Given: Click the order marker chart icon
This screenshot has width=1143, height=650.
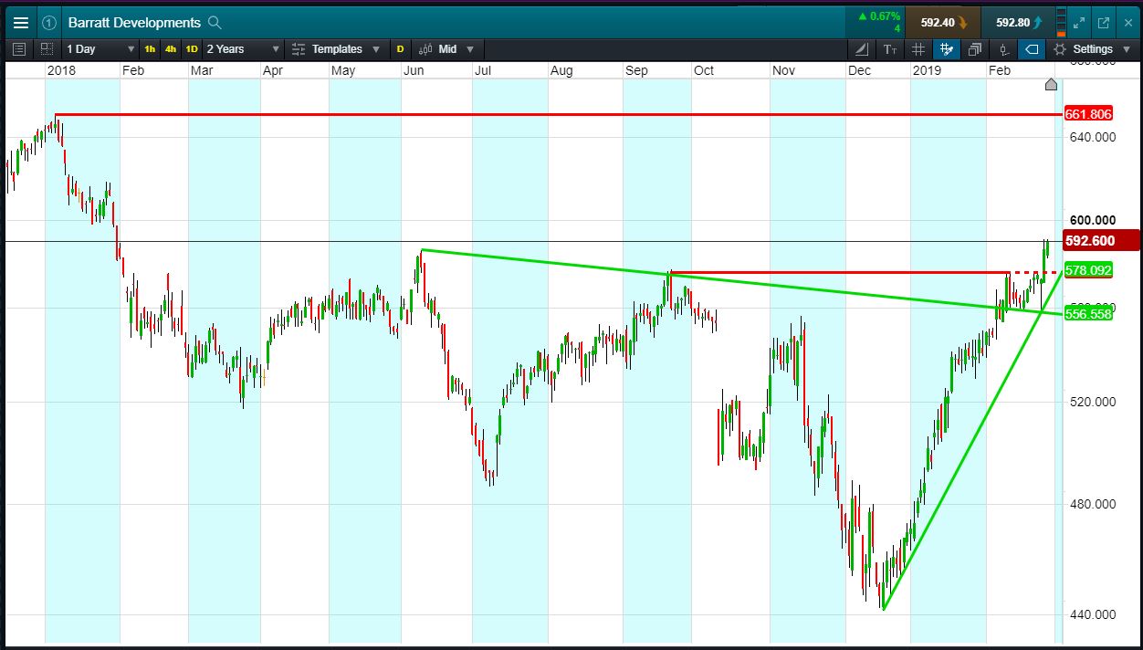Looking at the screenshot, I should point(1003,49).
